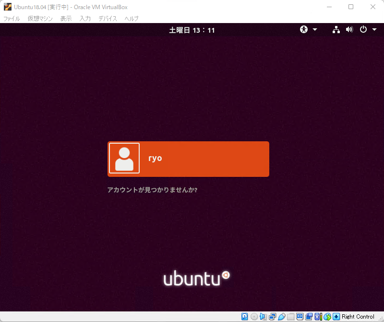This screenshot has width=384, height=322.
Task: Open the デバイス menu
Action: tap(108, 19)
